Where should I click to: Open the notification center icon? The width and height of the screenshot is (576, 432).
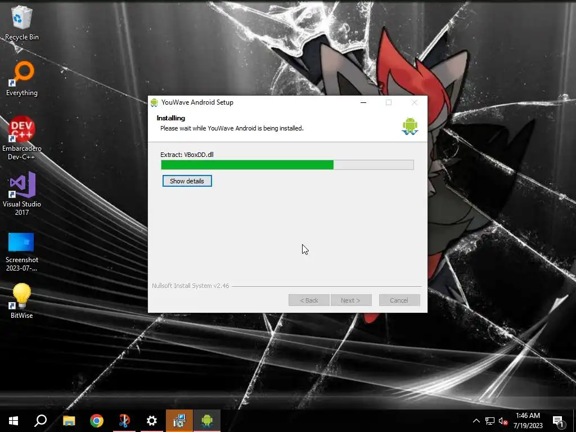tap(559, 421)
